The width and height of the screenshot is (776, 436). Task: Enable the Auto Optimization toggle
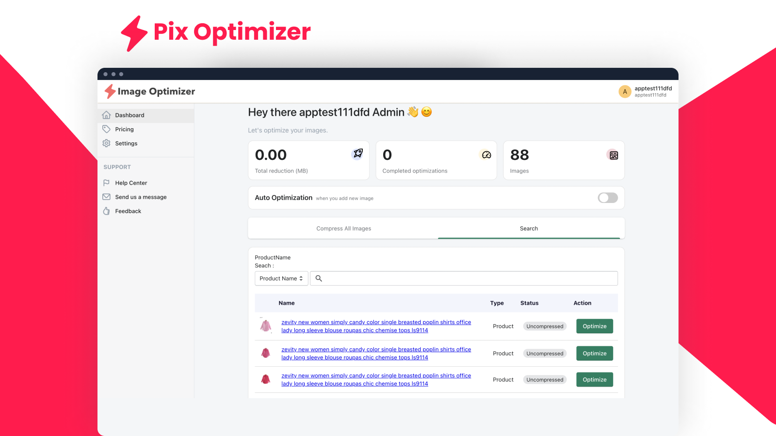607,198
